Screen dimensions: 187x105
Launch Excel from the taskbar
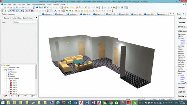[x=70, y=103]
